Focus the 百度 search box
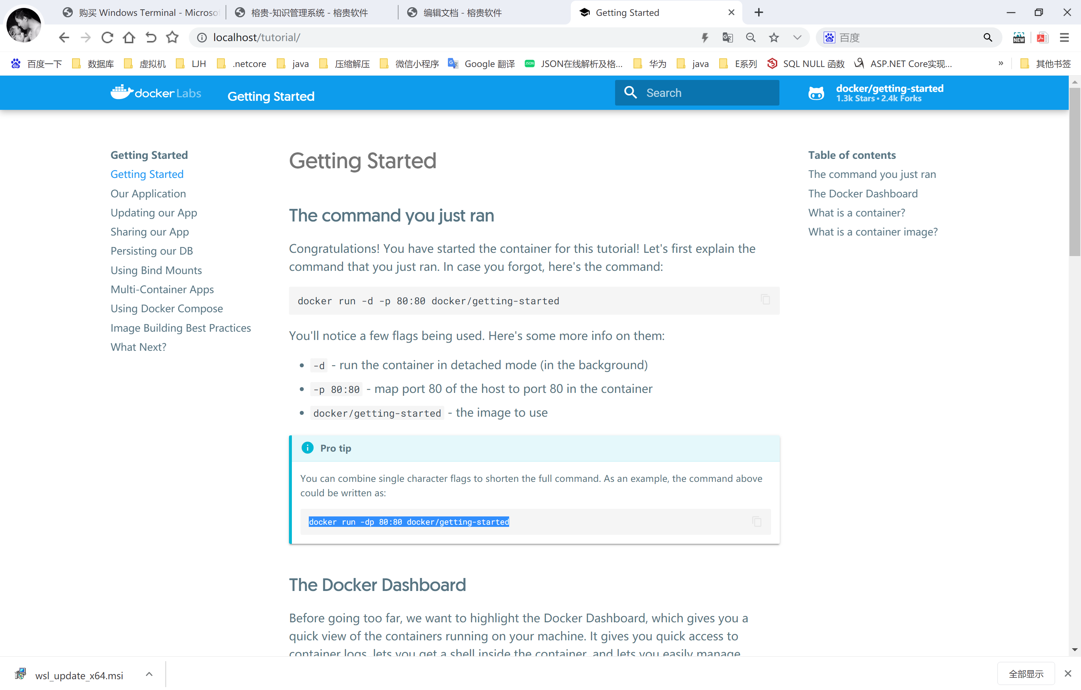Viewport: 1081px width, 690px height. (907, 38)
